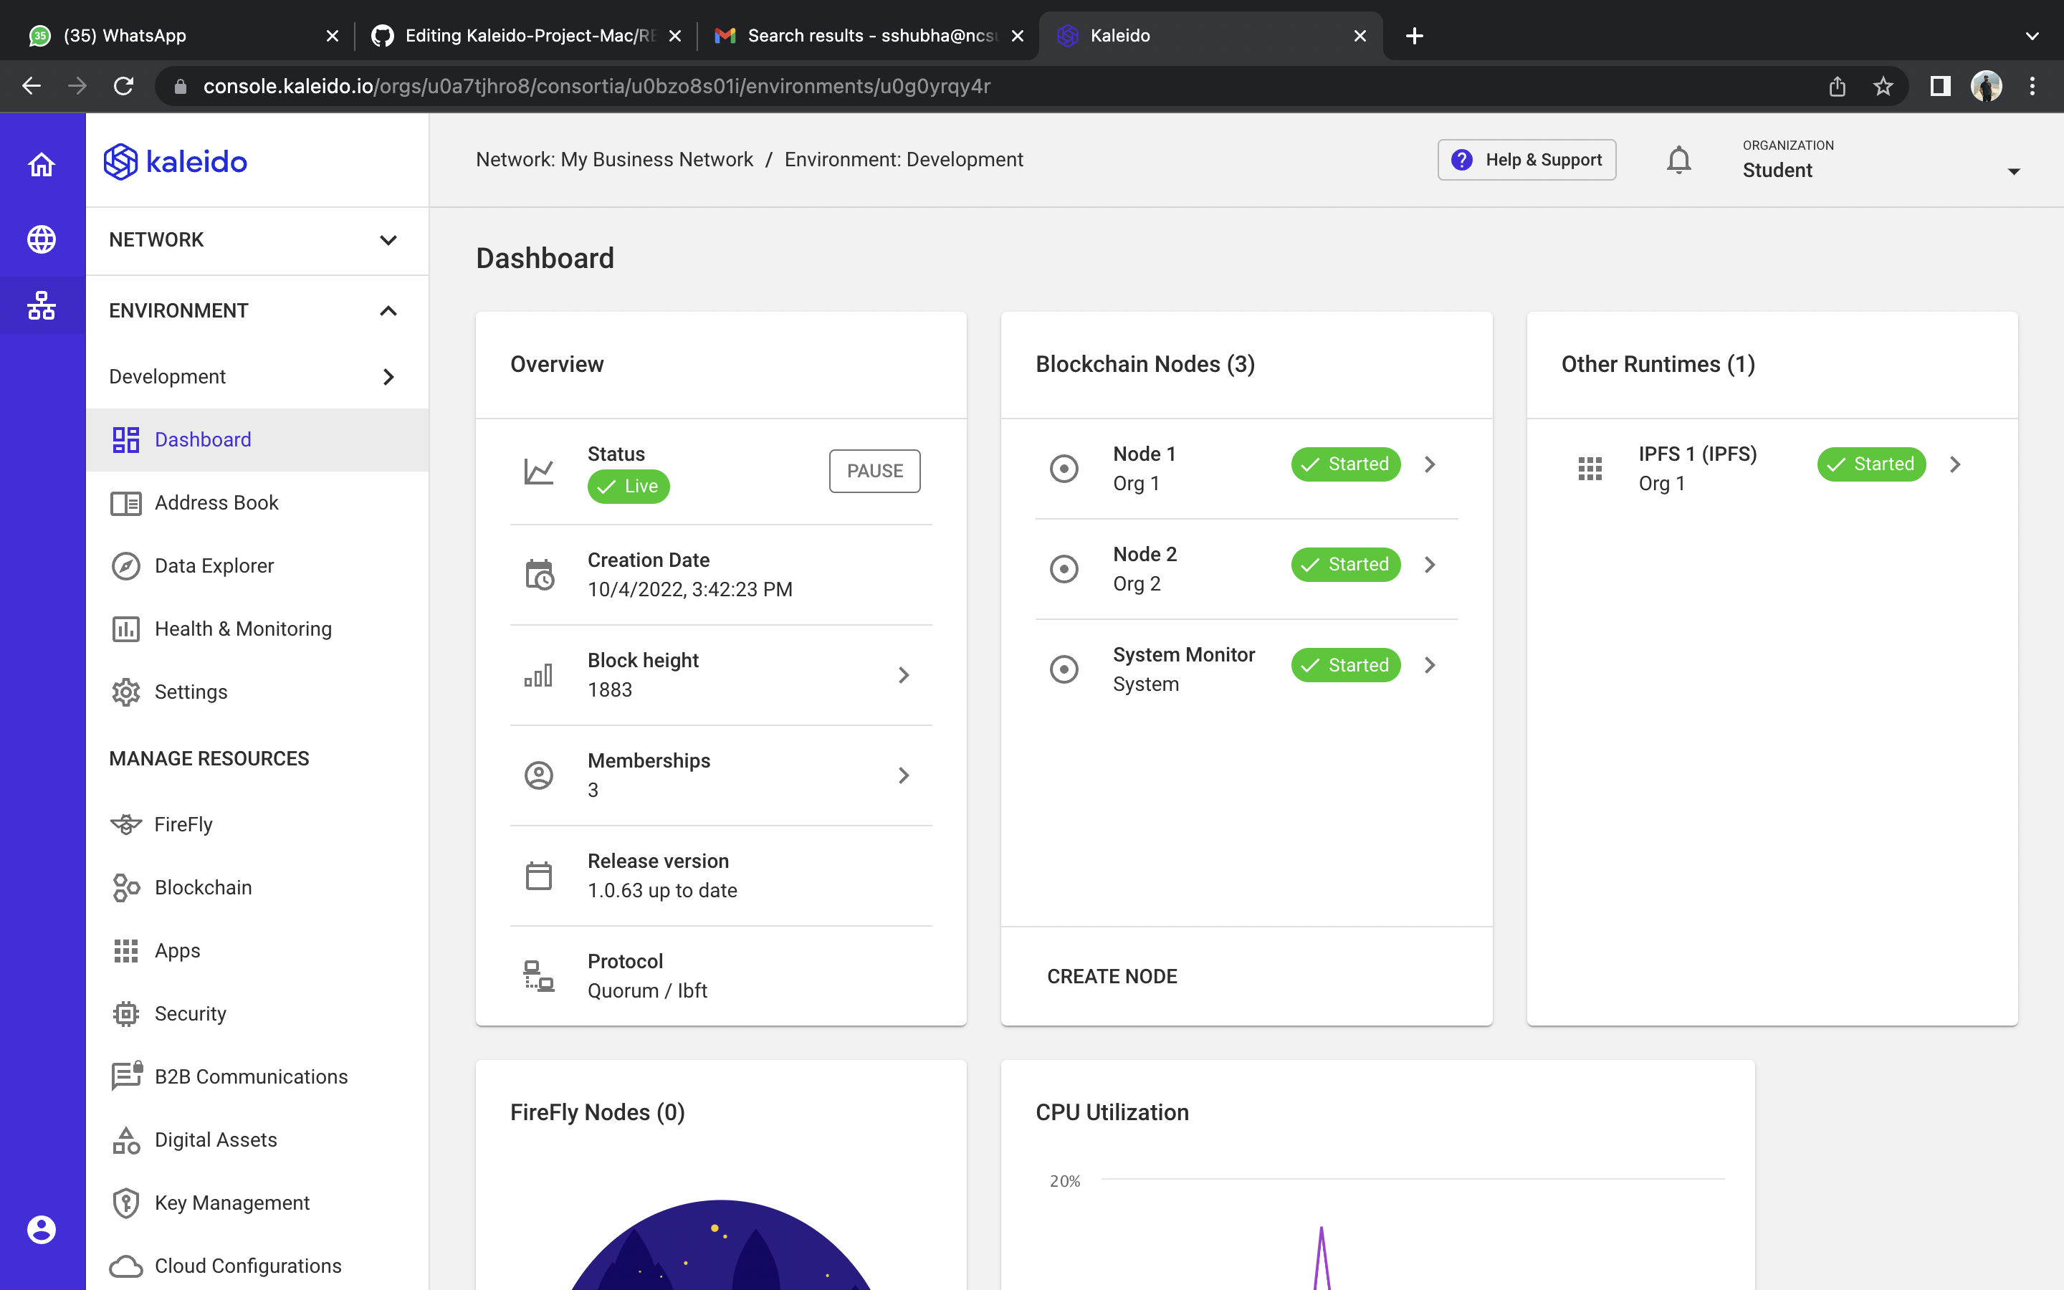This screenshot has width=2064, height=1290.
Task: Open Data Explorer
Action: point(257,565)
